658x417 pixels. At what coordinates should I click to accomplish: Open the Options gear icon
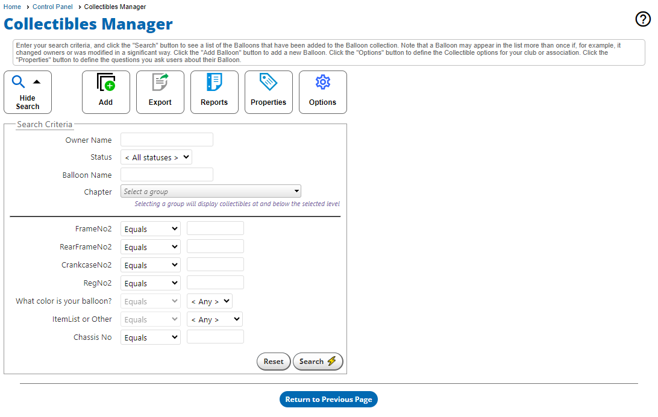(323, 83)
